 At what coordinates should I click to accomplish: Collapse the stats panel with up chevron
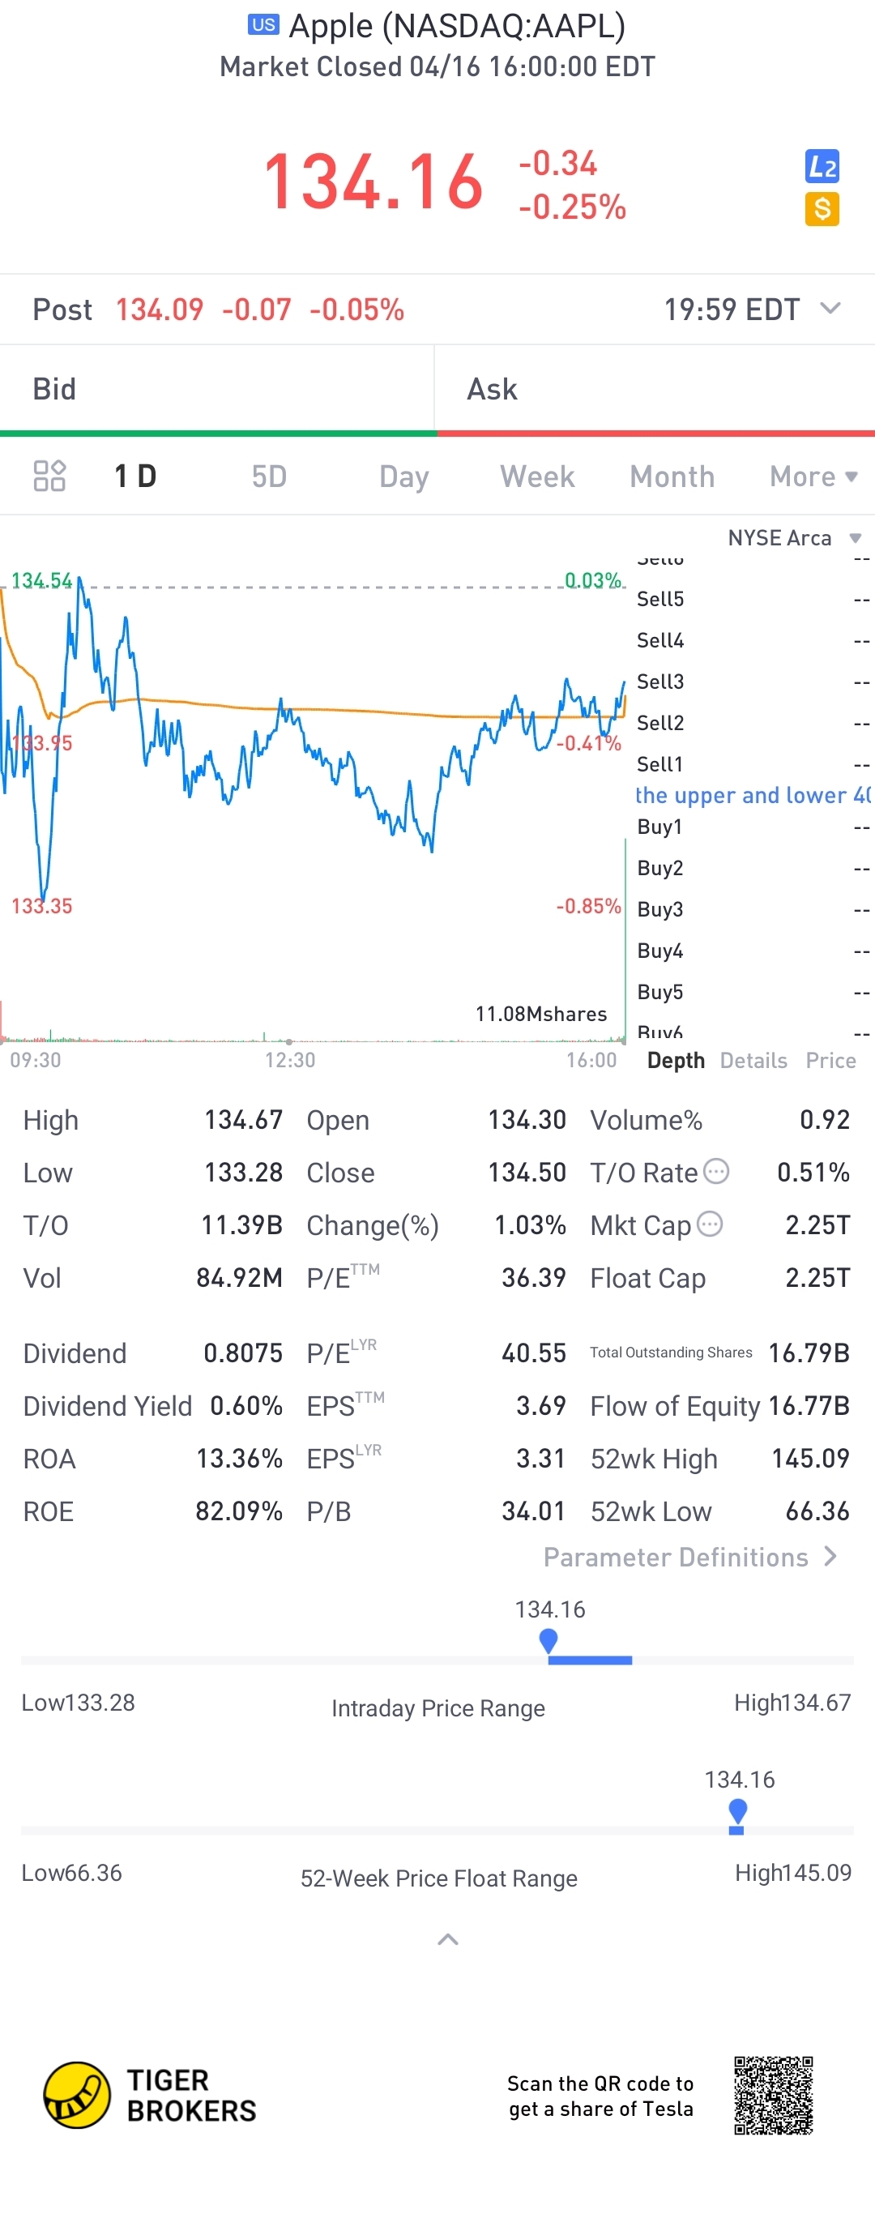[448, 1939]
